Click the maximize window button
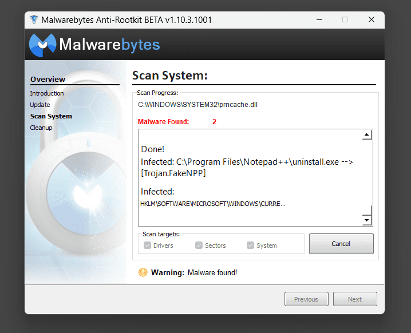Viewport: 411px width, 333px height. pos(345,19)
